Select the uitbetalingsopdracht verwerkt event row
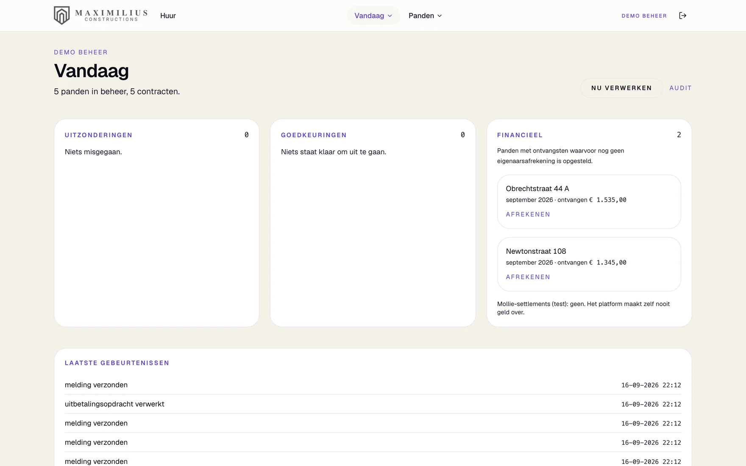This screenshot has height=466, width=746. click(373, 404)
